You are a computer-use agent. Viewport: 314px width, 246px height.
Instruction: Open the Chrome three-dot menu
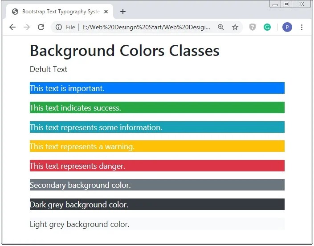tap(302, 27)
